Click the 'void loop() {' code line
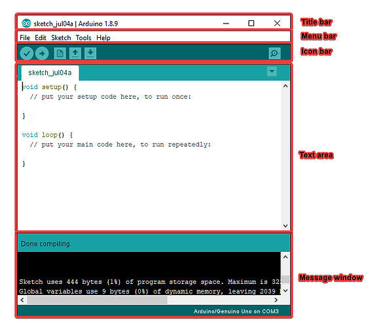 coord(47,135)
